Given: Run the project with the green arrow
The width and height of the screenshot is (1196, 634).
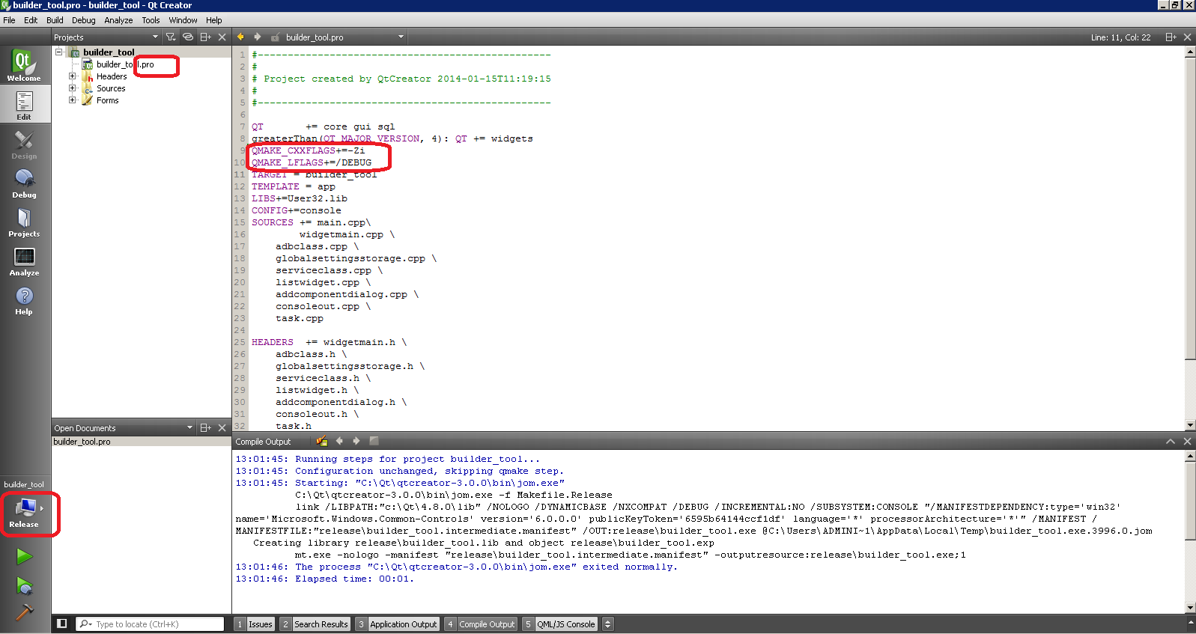Looking at the screenshot, I should 25,556.
